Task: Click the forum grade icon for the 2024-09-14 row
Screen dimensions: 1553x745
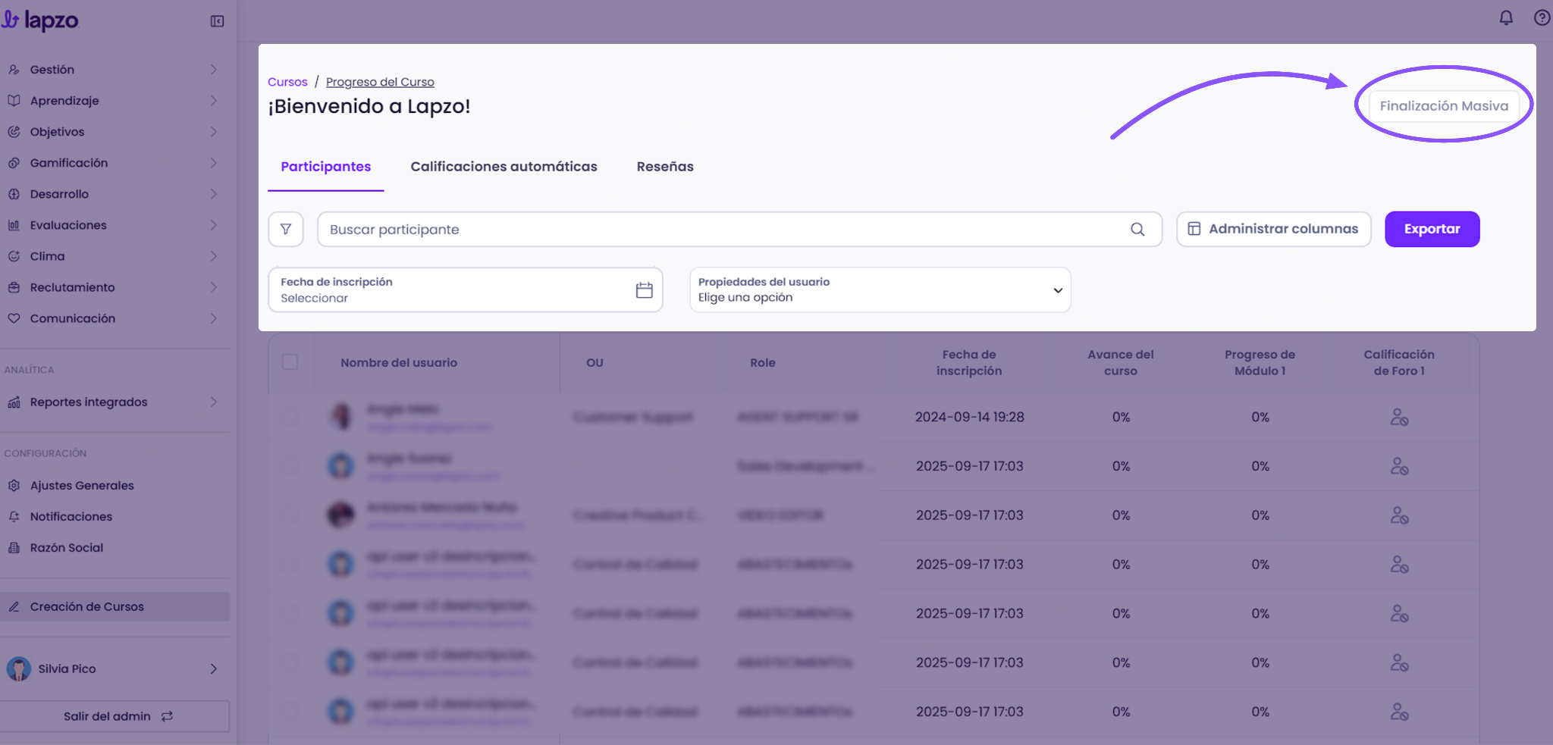Action: (1399, 417)
